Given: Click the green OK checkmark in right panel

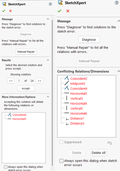Looking at the screenshot, I should point(60,11).
